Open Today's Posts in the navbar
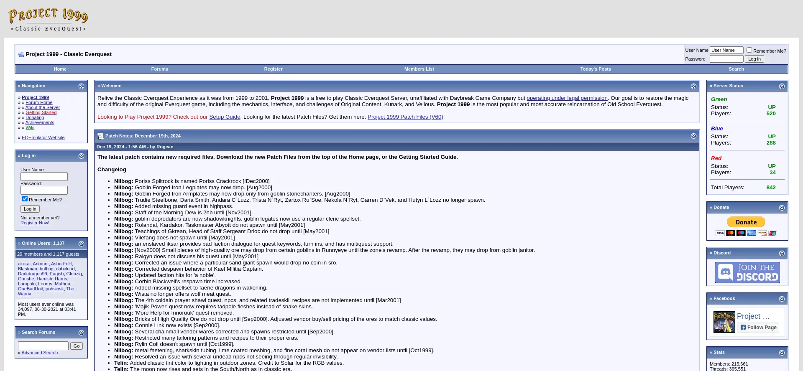Viewport: 803px width, 371px height. [x=595, y=69]
